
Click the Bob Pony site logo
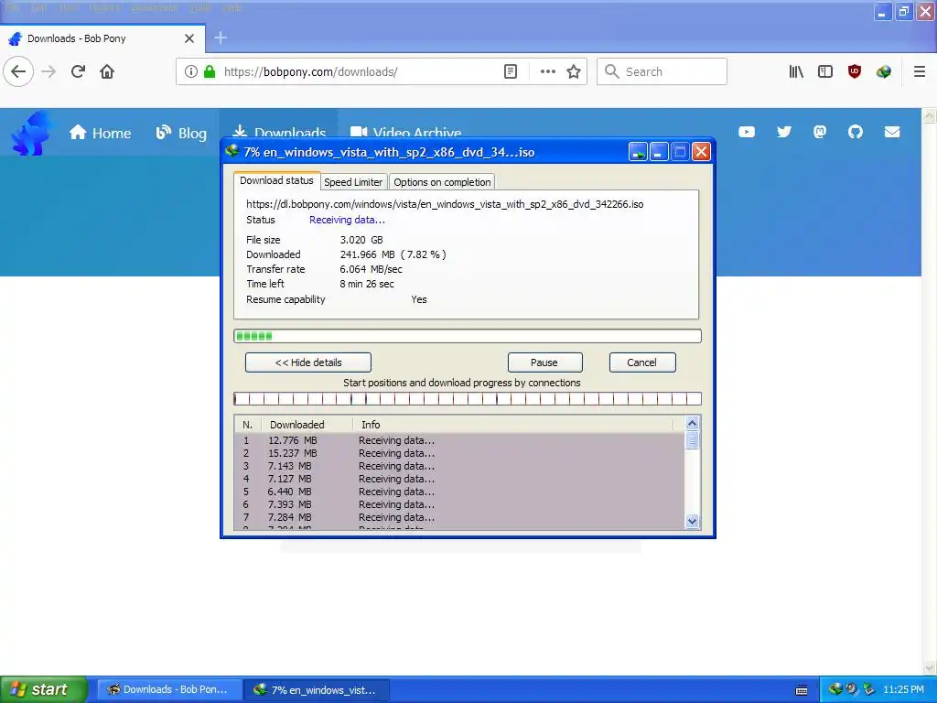31,133
